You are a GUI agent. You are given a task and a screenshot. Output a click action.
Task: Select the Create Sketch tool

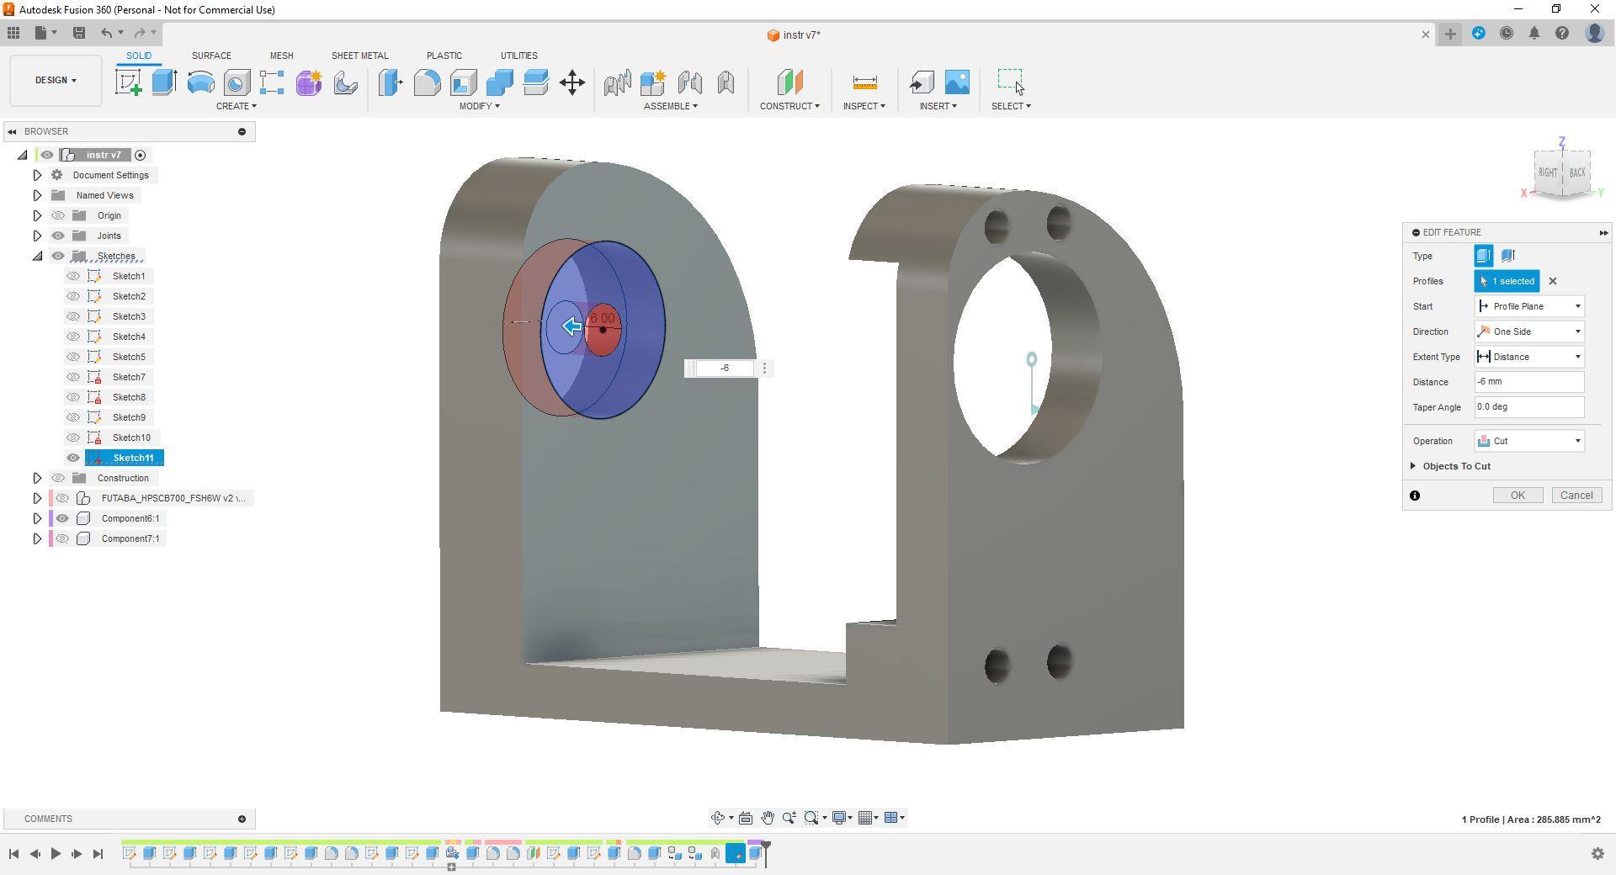[129, 82]
